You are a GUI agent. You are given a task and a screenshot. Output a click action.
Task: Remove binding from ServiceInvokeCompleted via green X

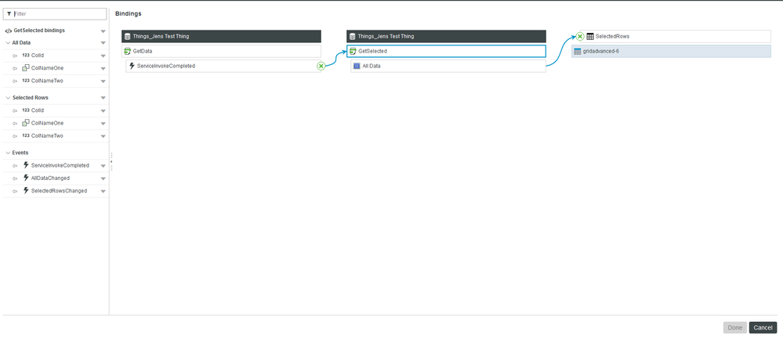(321, 66)
